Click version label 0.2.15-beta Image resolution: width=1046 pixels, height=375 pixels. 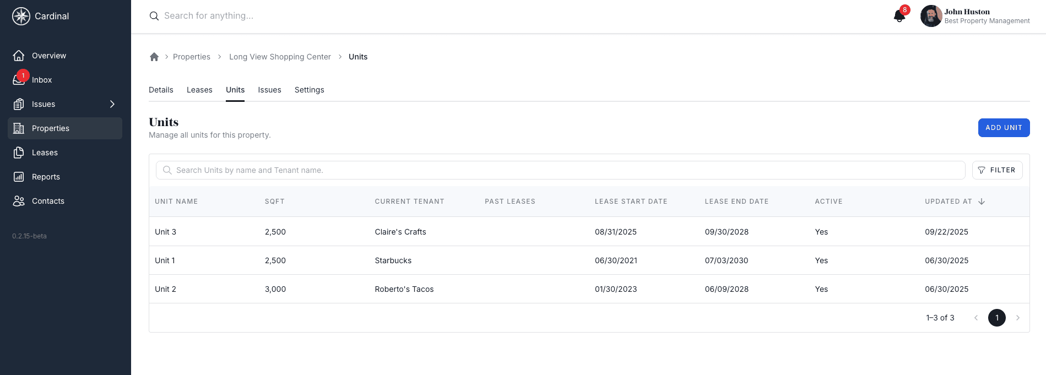[30, 236]
